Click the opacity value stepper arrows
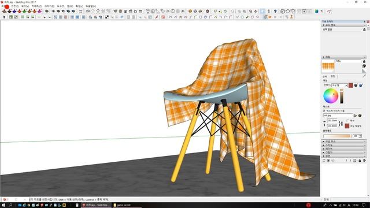 pos(360,136)
